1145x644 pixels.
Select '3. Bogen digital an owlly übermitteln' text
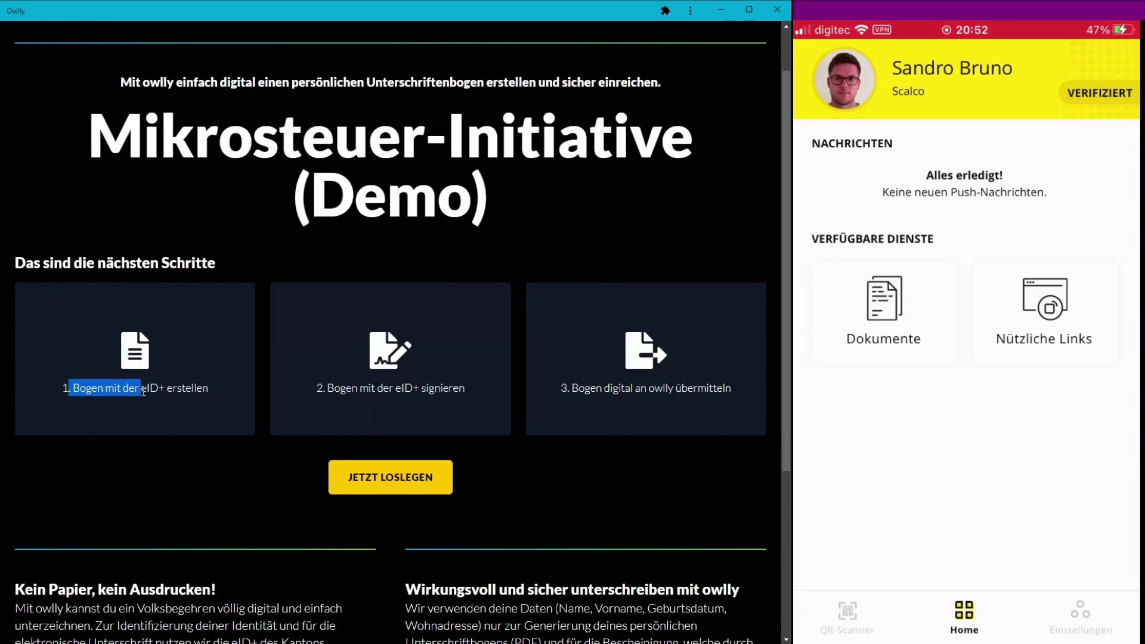[646, 388]
